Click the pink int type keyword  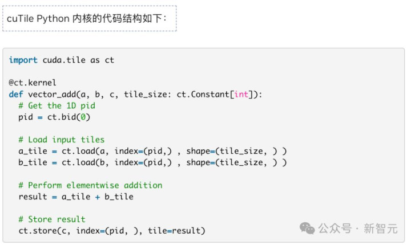[241, 95]
